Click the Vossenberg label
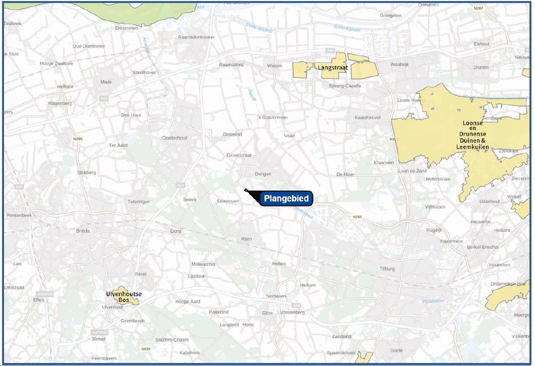Image resolution: width=535 pixels, height=366 pixels. coord(292,312)
